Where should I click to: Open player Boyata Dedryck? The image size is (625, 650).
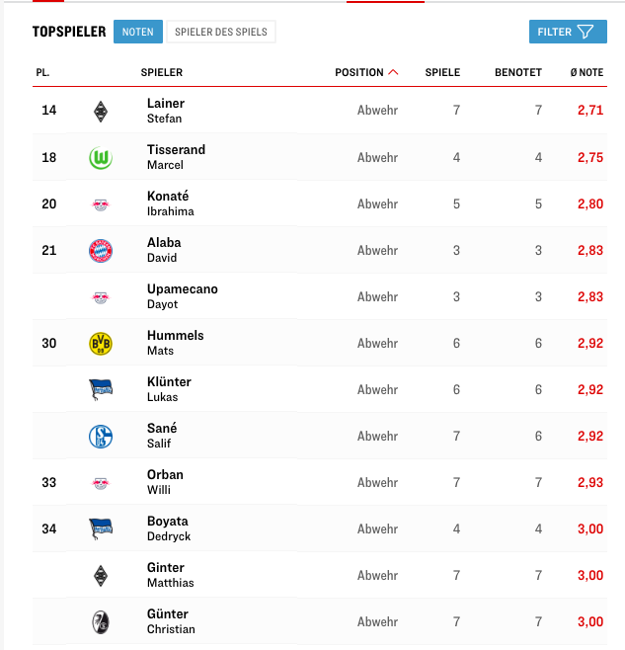pos(169,528)
